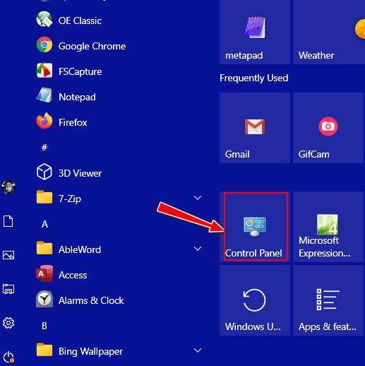Open Microsoft Expression tile
365x366 pixels.
pyautogui.click(x=328, y=227)
